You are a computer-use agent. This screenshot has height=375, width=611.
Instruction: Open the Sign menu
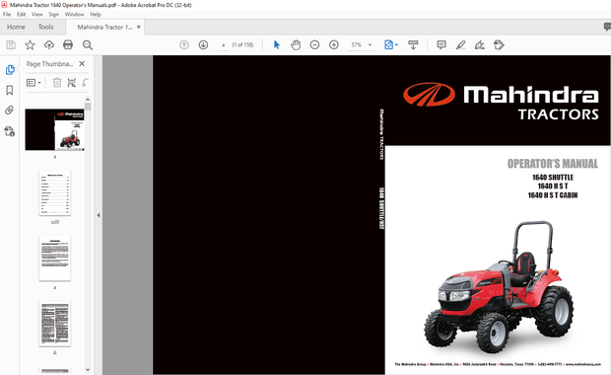click(x=54, y=14)
